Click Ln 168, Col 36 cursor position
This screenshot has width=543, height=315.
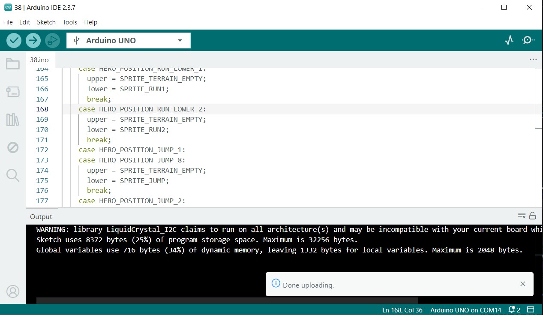402,310
